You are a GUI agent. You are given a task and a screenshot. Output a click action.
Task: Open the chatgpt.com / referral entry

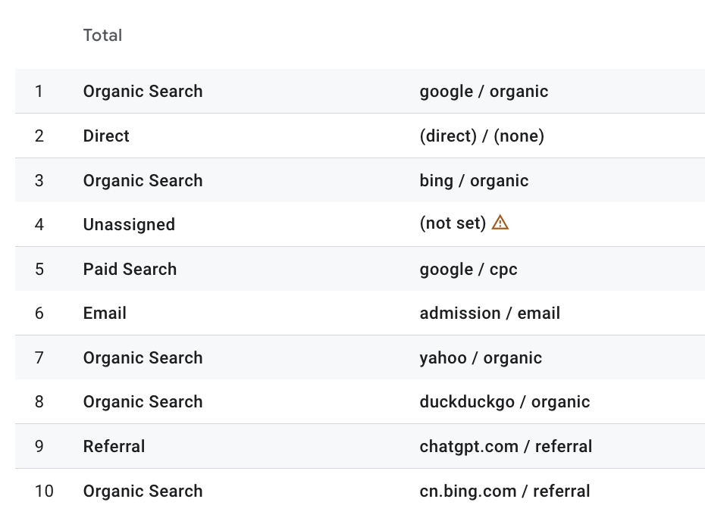pos(506,446)
